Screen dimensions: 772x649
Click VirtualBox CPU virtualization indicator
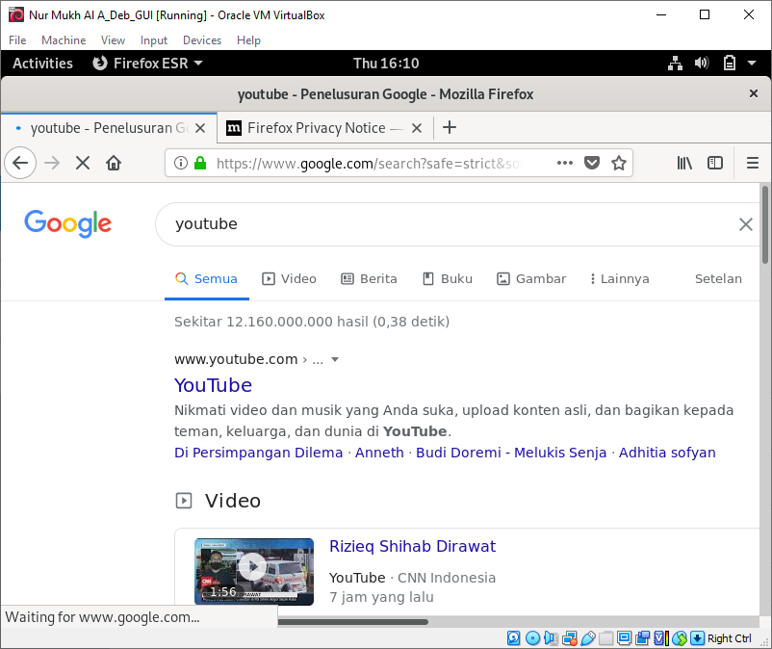click(x=661, y=638)
